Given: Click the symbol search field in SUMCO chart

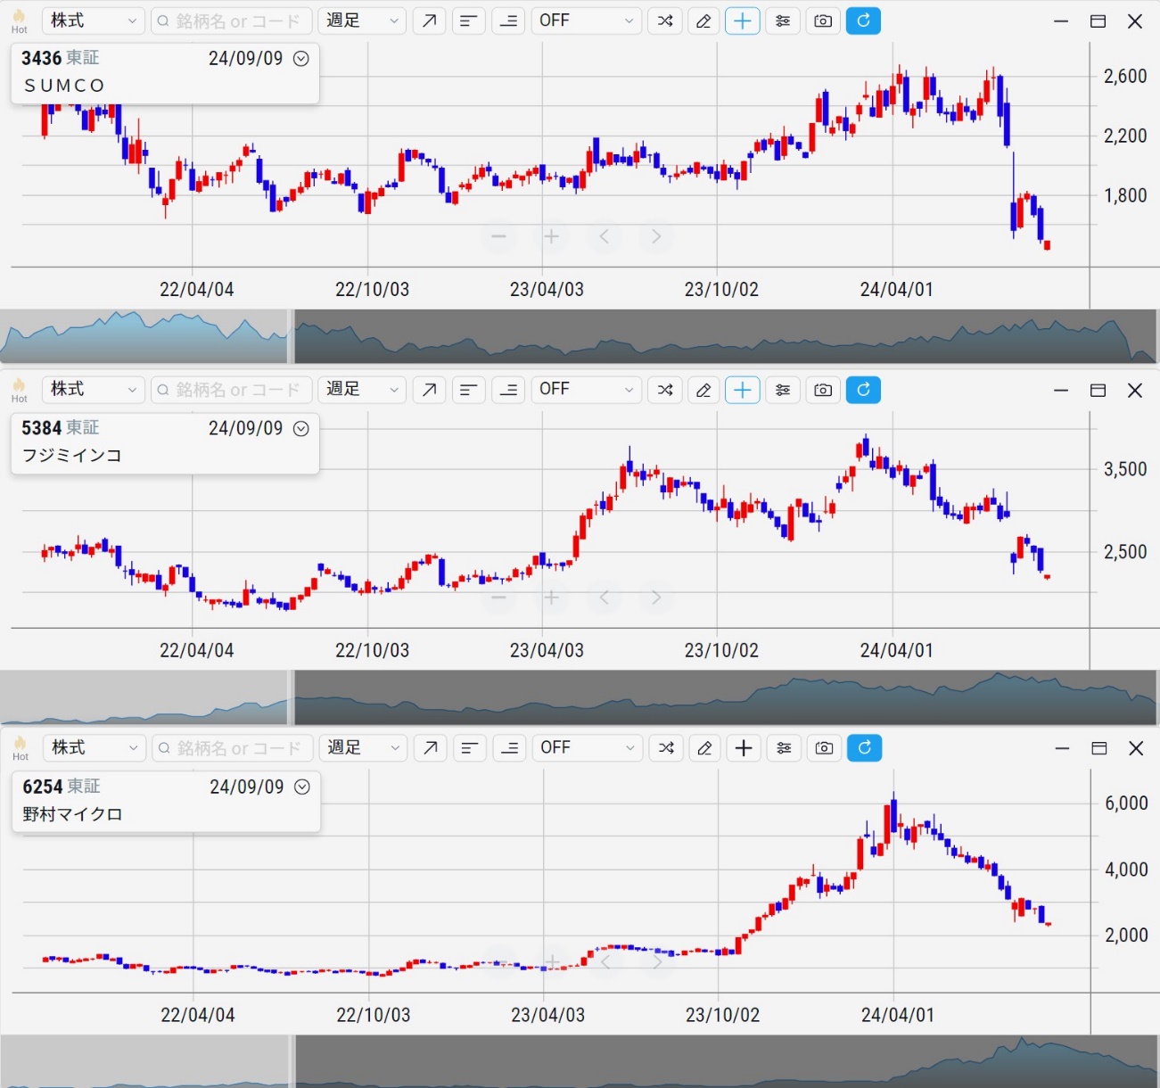Looking at the screenshot, I should 232,21.
